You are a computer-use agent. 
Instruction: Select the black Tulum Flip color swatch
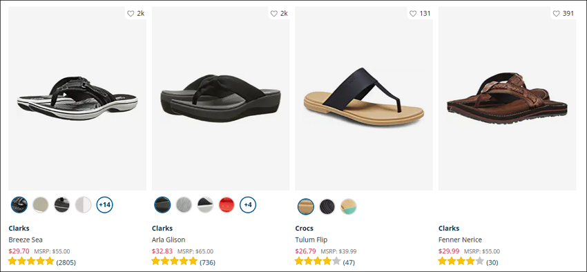(327, 206)
